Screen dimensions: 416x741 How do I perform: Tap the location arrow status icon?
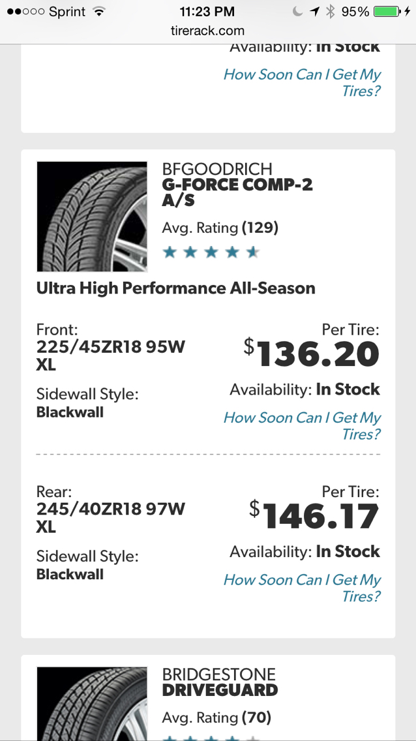point(315,12)
